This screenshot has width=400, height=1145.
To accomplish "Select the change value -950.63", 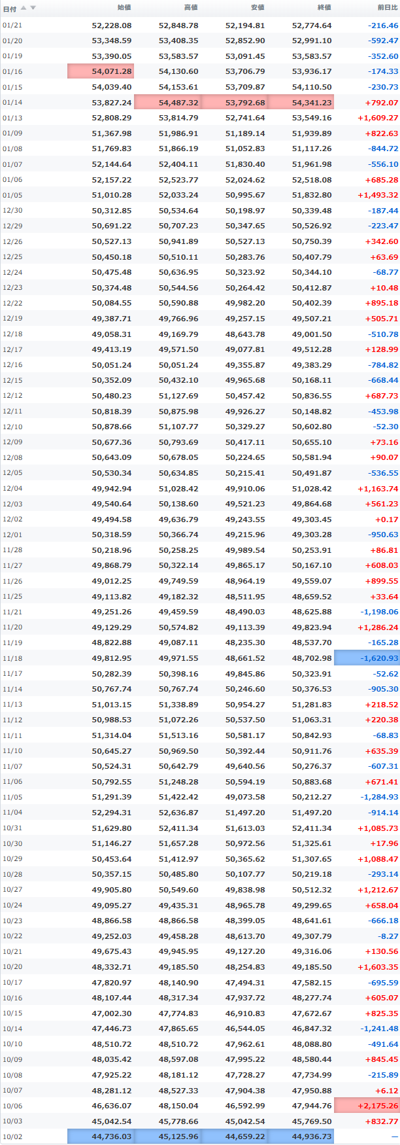I will (x=384, y=535).
